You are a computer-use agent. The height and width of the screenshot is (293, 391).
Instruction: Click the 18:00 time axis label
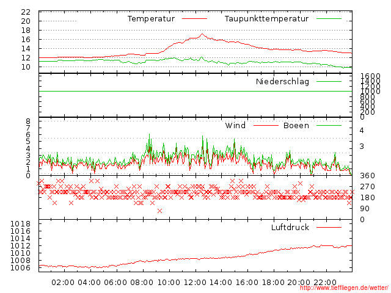(273, 283)
